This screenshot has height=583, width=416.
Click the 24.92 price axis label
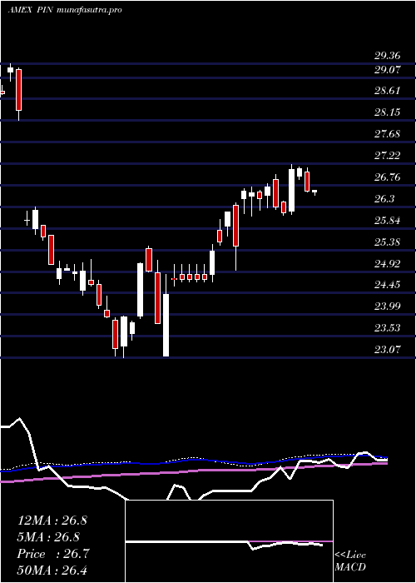click(x=387, y=264)
